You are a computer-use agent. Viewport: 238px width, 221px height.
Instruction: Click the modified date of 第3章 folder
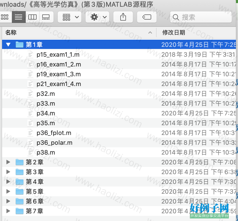199,172
